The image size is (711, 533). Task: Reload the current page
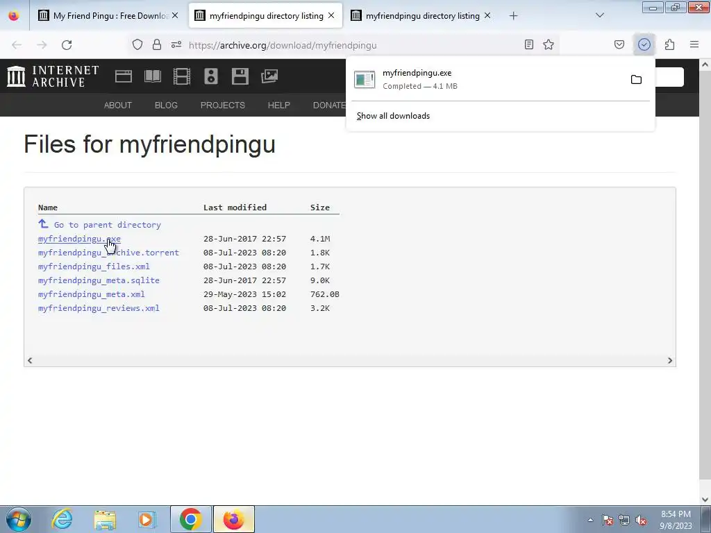point(67,45)
